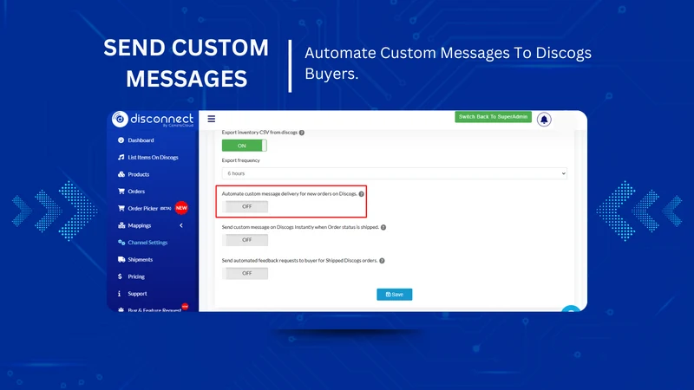Image resolution: width=694 pixels, height=390 pixels.
Task: Click the Disconnect logo icon
Action: click(120, 119)
